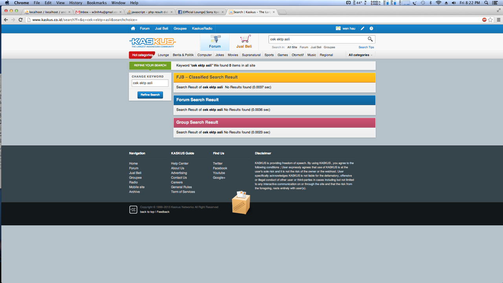Click the Wi-Fi status icon
503x283 pixels.
(x=438, y=3)
